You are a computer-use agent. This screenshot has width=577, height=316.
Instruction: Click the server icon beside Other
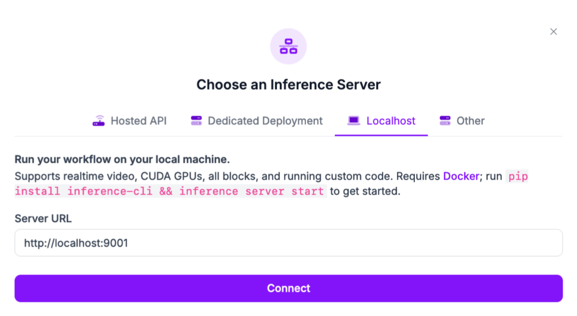[445, 121]
